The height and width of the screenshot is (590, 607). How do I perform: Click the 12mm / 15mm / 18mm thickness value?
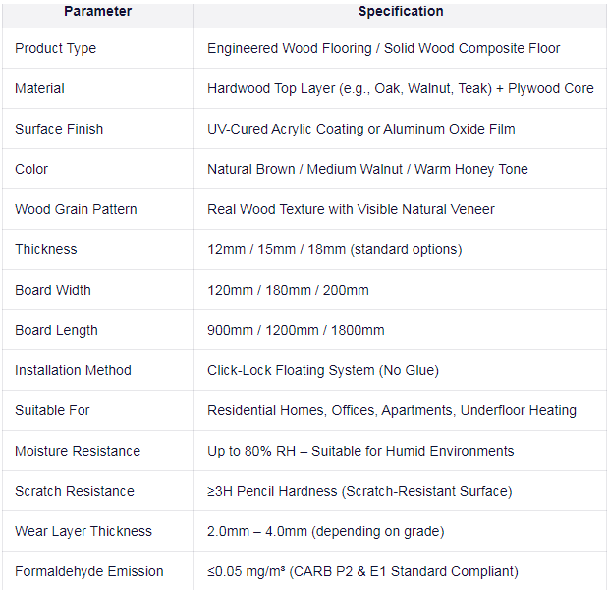click(x=335, y=249)
